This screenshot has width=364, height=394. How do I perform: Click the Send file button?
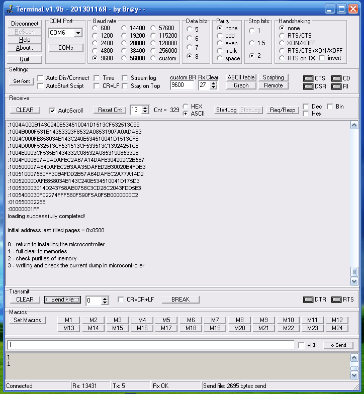(x=62, y=300)
